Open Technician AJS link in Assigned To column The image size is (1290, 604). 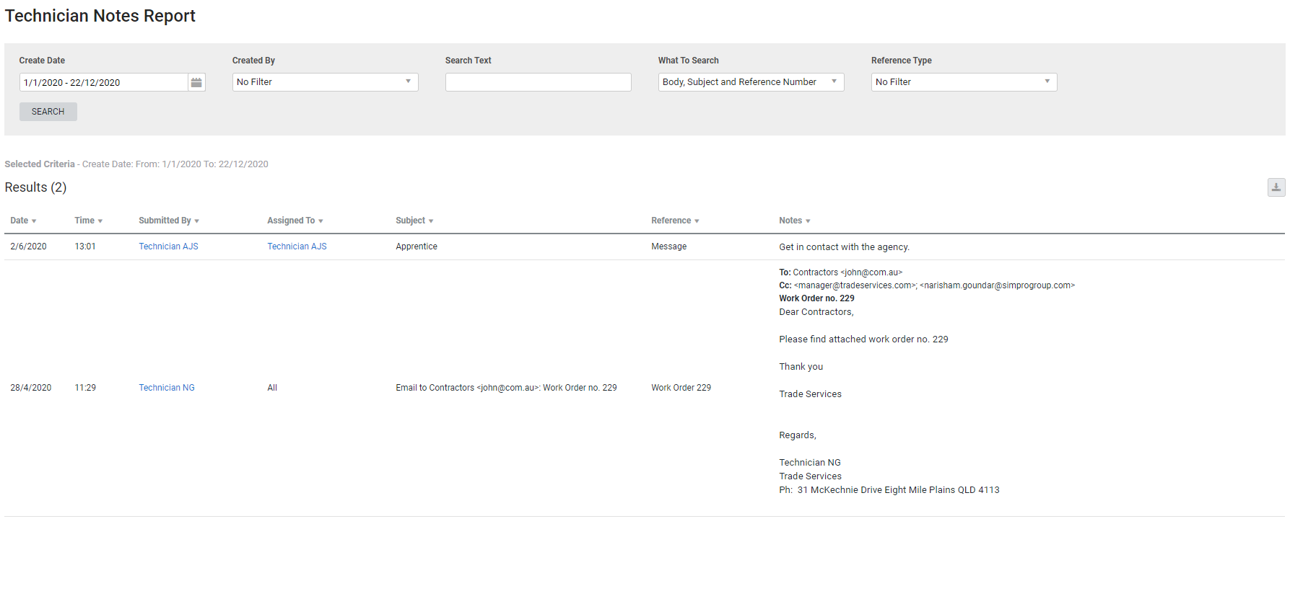[x=297, y=247]
